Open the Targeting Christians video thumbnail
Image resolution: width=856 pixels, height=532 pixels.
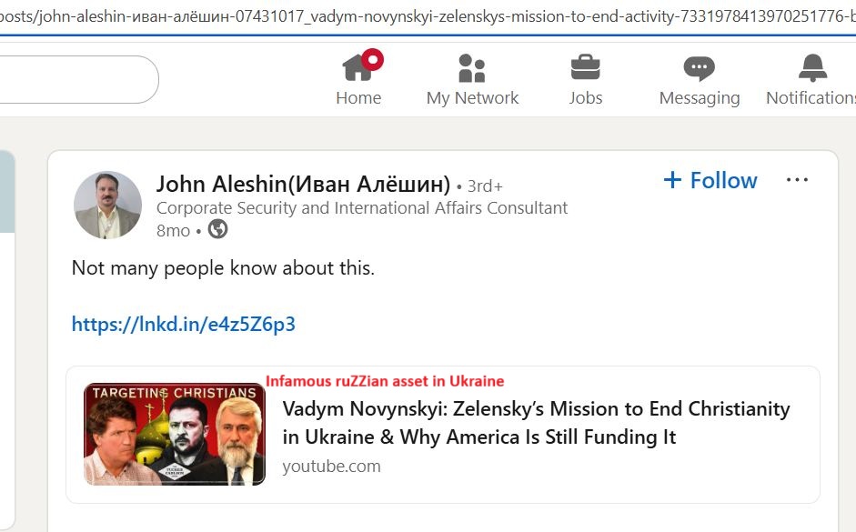coord(175,434)
